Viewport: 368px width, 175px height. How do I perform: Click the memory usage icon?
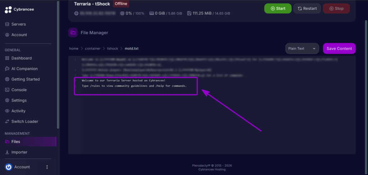(x=152, y=13)
